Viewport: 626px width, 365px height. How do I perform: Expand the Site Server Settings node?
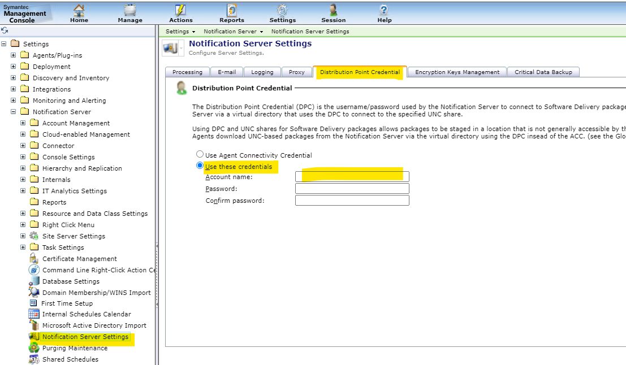(x=23, y=236)
